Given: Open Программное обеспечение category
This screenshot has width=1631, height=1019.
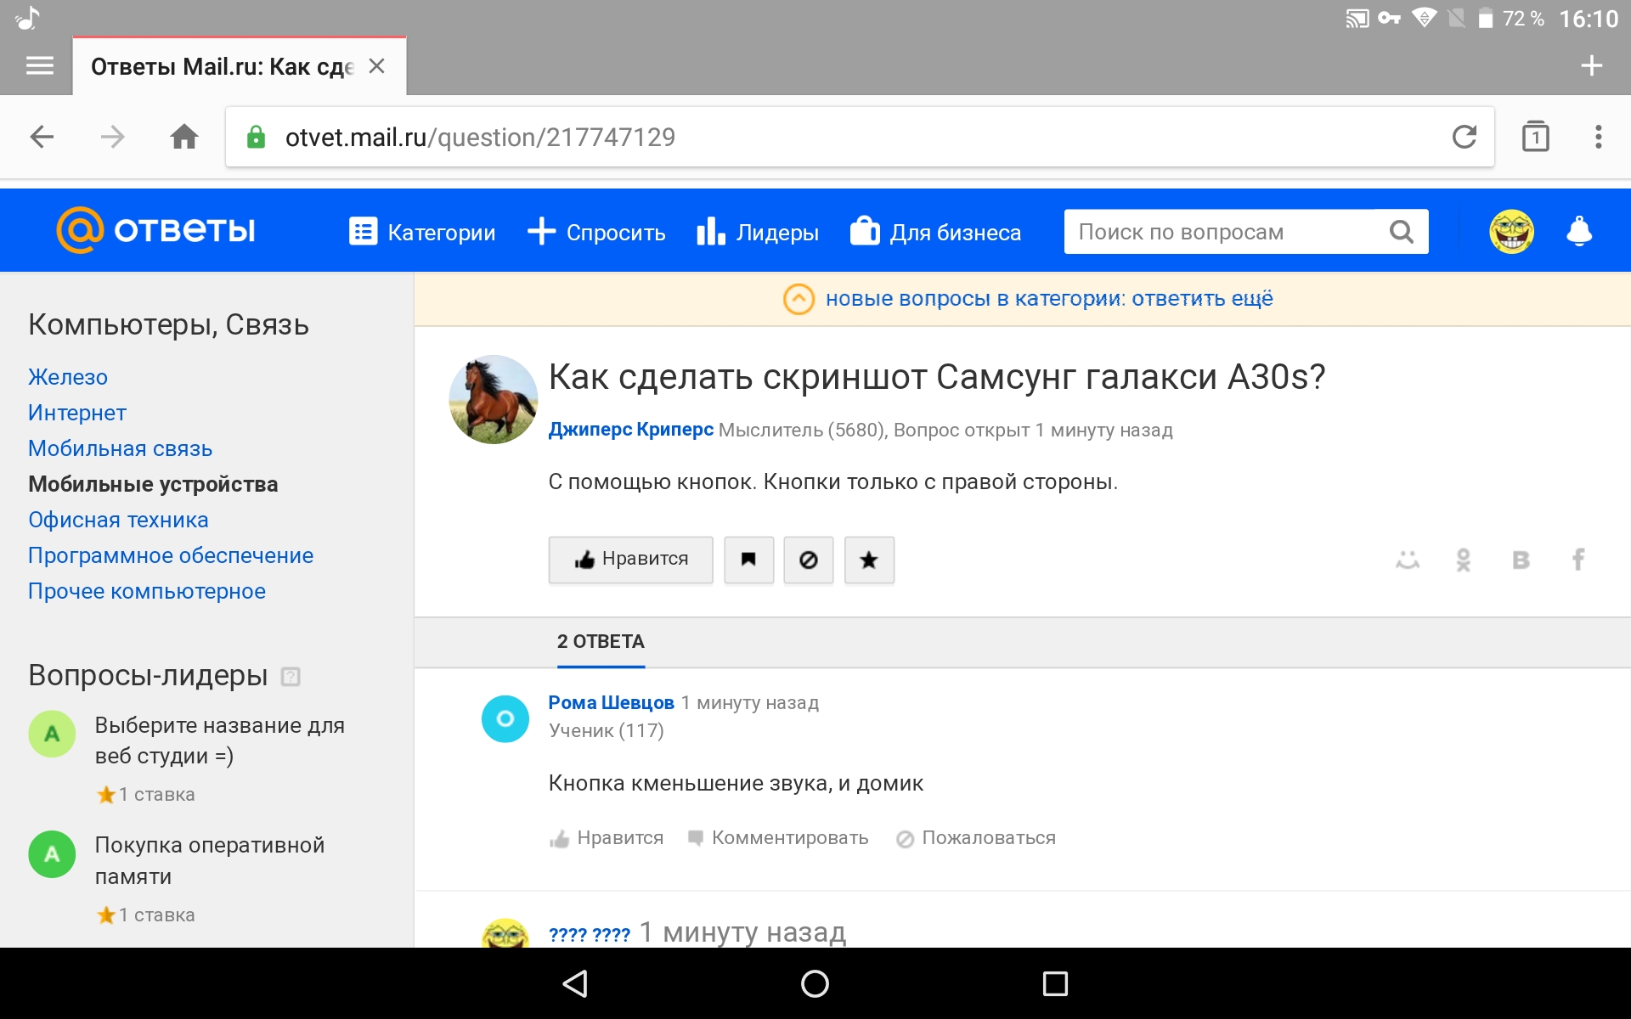Looking at the screenshot, I should pos(171,555).
